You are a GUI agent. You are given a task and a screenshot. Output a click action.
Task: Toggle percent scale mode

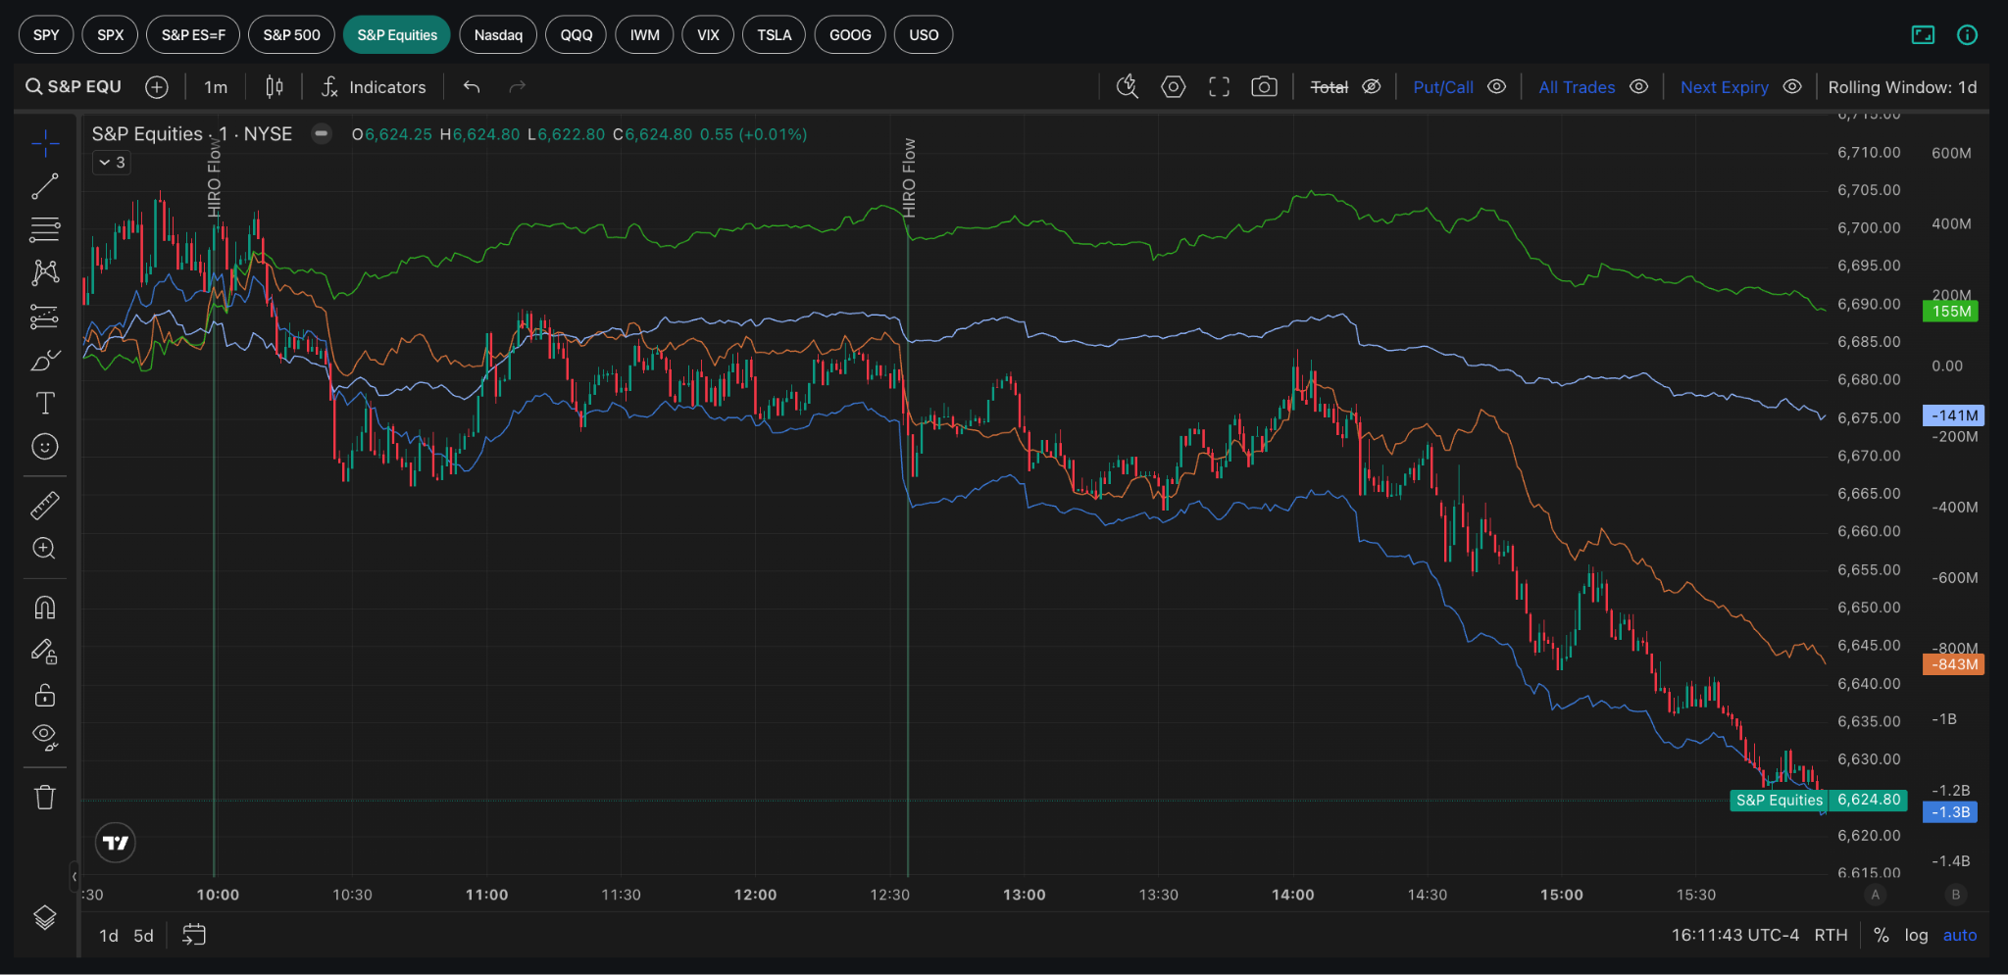1881,935
